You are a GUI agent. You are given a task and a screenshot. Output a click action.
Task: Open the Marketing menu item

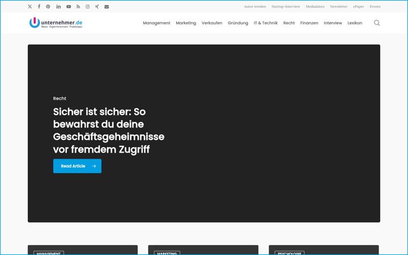coord(186,23)
